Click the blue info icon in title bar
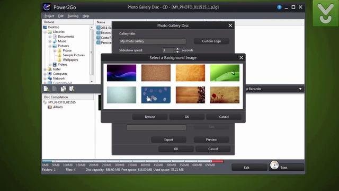The width and height of the screenshot is (339, 191). [279, 7]
